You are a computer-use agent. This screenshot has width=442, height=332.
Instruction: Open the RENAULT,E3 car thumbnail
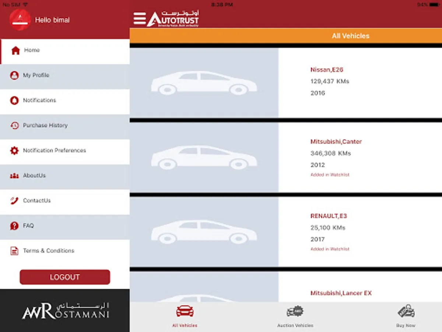click(204, 231)
